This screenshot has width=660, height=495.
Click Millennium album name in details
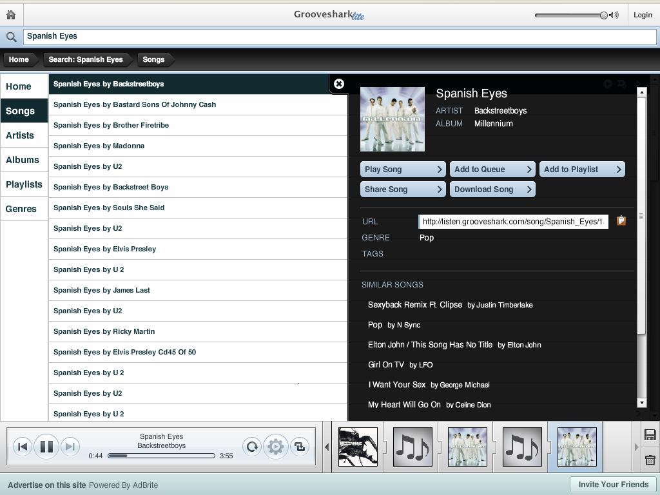pyautogui.click(x=494, y=123)
